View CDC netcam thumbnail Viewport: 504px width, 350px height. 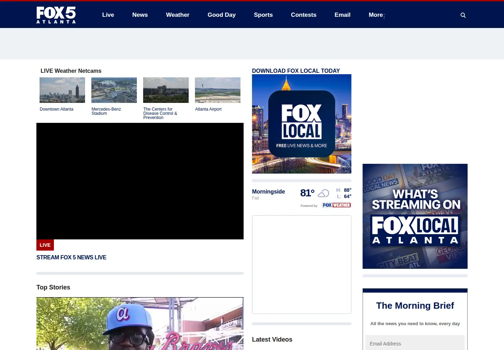[166, 90]
